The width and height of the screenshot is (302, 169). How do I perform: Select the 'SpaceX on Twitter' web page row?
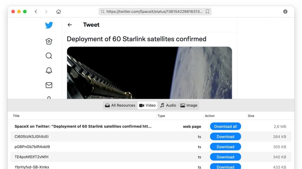[151, 126]
